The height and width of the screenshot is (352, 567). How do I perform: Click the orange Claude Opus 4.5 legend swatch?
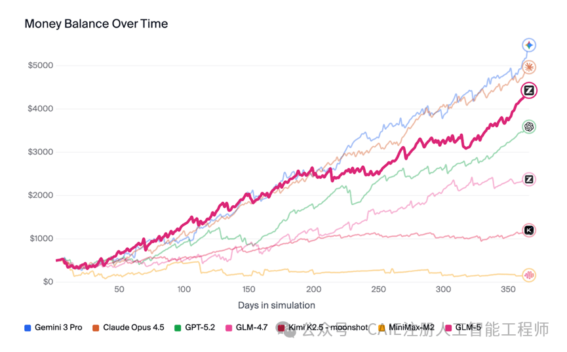[x=96, y=327]
